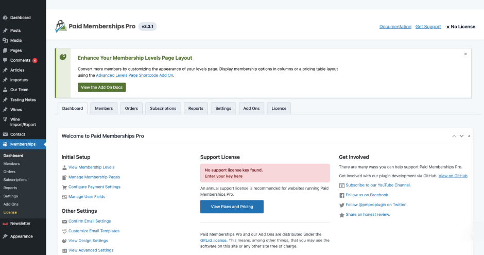Viewport: 484px width, 255px height.
Task: Click the Dashboard gauge icon in sidebar
Action: tap(5, 18)
